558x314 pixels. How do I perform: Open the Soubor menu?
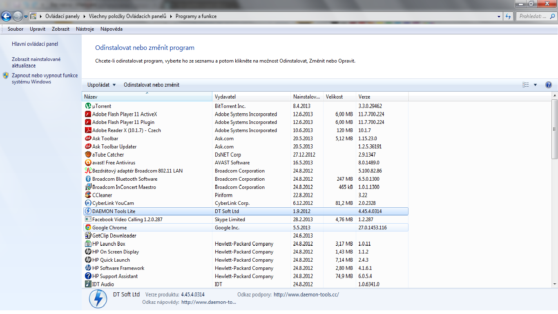[16, 29]
